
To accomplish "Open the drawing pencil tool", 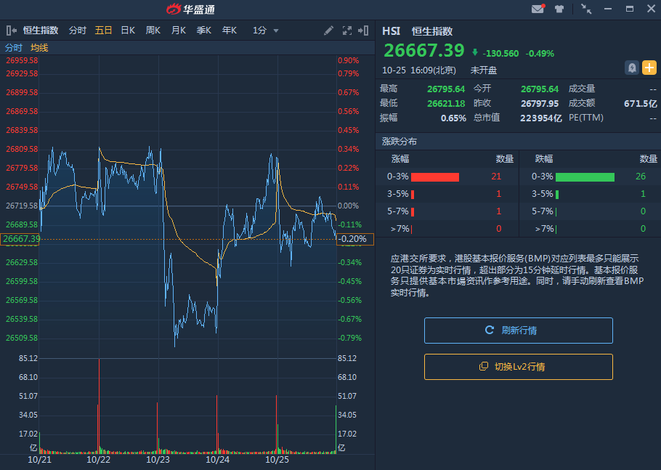I will 329,31.
